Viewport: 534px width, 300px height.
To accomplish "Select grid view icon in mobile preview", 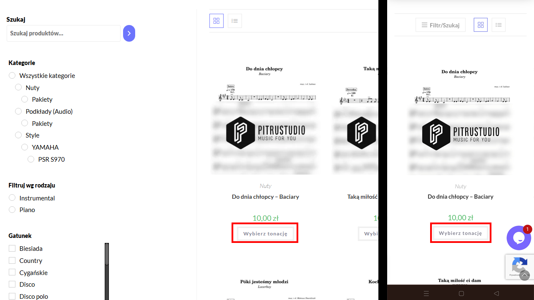I will (x=481, y=25).
